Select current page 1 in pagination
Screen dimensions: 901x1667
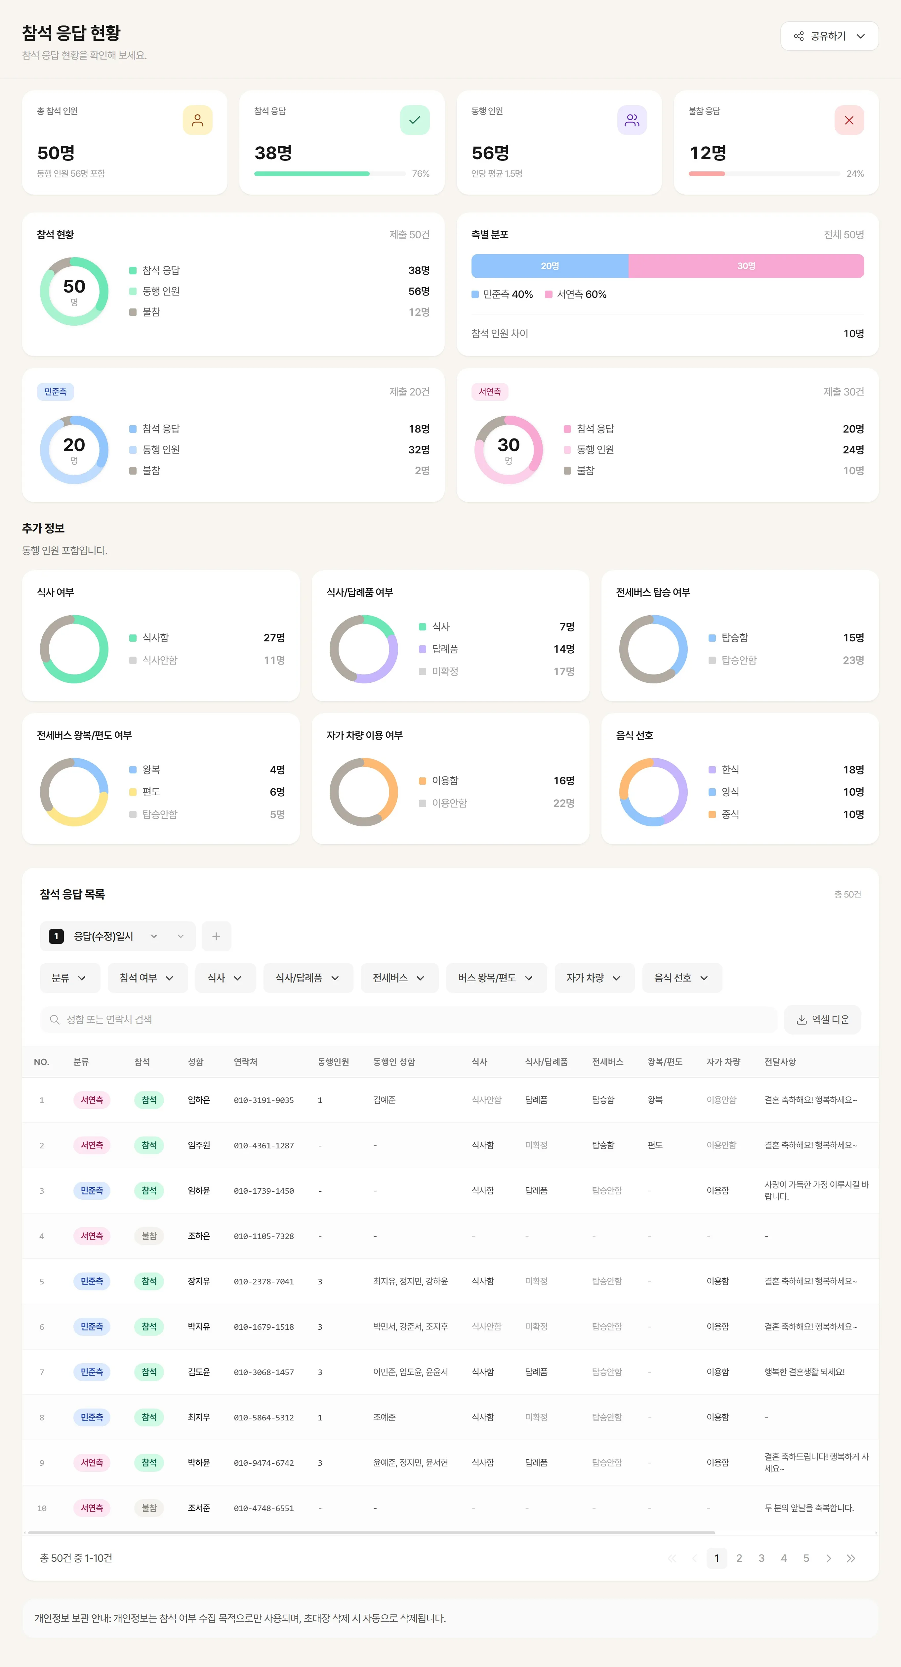point(717,1558)
